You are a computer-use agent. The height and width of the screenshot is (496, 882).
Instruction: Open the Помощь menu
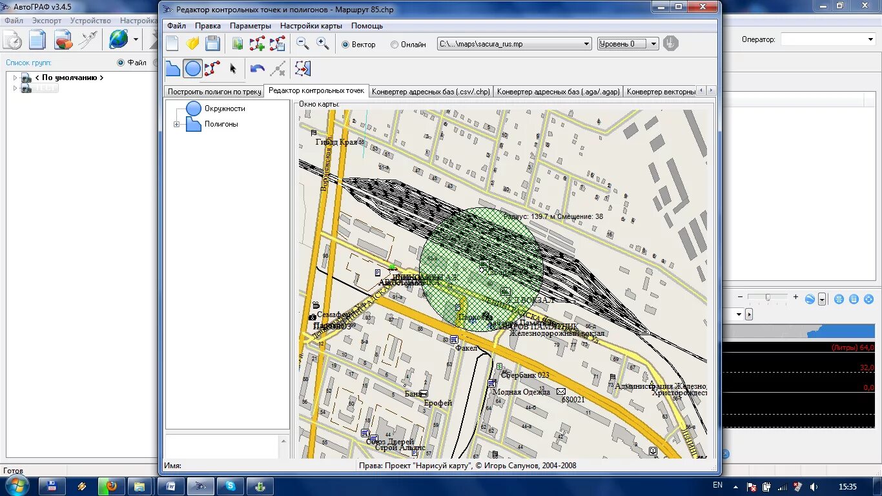click(x=367, y=26)
